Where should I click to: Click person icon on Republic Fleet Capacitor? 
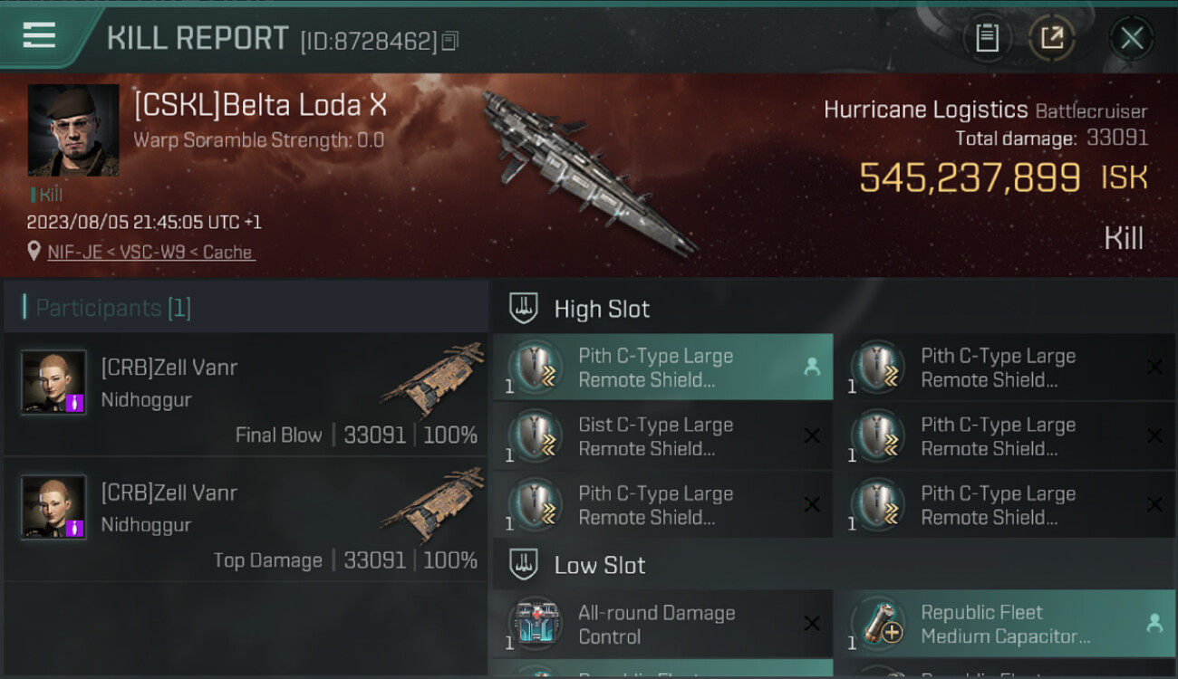tap(1154, 623)
